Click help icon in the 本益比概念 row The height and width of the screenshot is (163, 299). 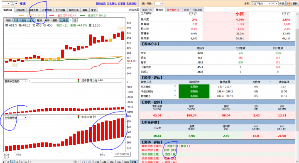(175, 91)
